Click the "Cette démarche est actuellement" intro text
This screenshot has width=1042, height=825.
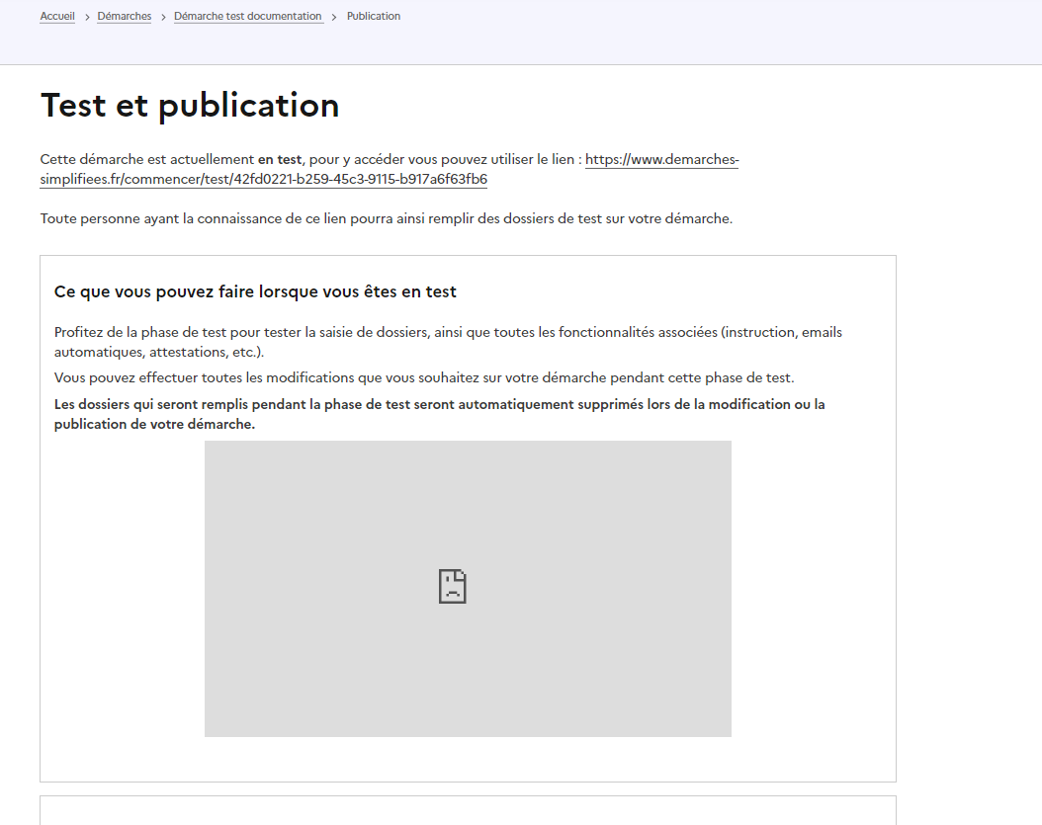148,159
